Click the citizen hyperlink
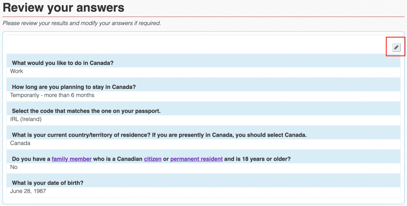 [153, 159]
